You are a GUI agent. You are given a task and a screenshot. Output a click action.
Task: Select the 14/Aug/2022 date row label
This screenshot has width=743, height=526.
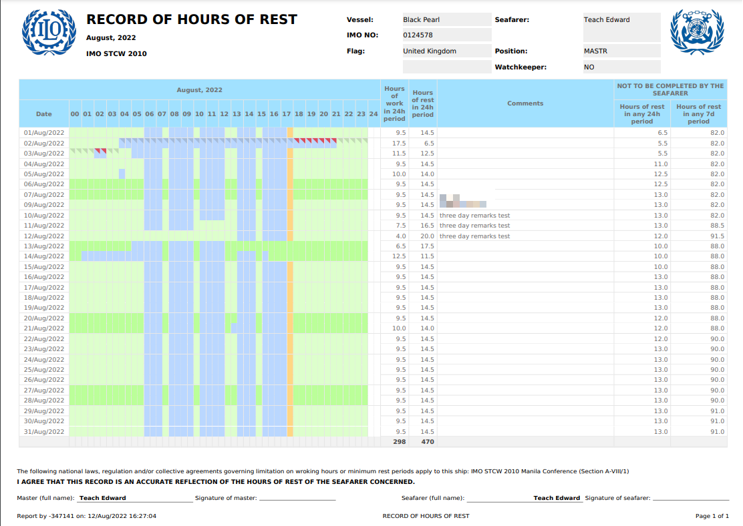44,256
